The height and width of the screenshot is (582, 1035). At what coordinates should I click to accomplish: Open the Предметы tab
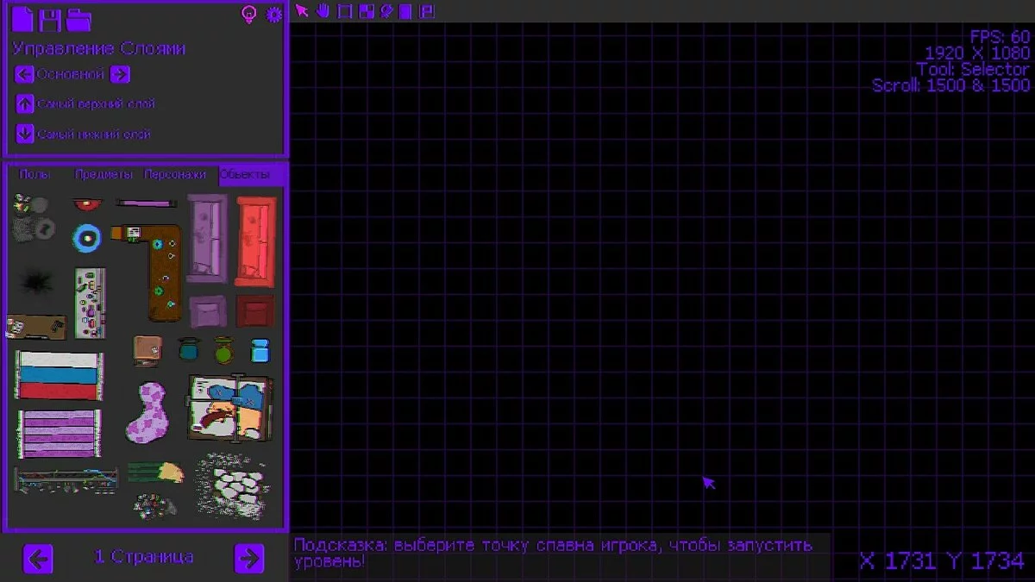103,174
